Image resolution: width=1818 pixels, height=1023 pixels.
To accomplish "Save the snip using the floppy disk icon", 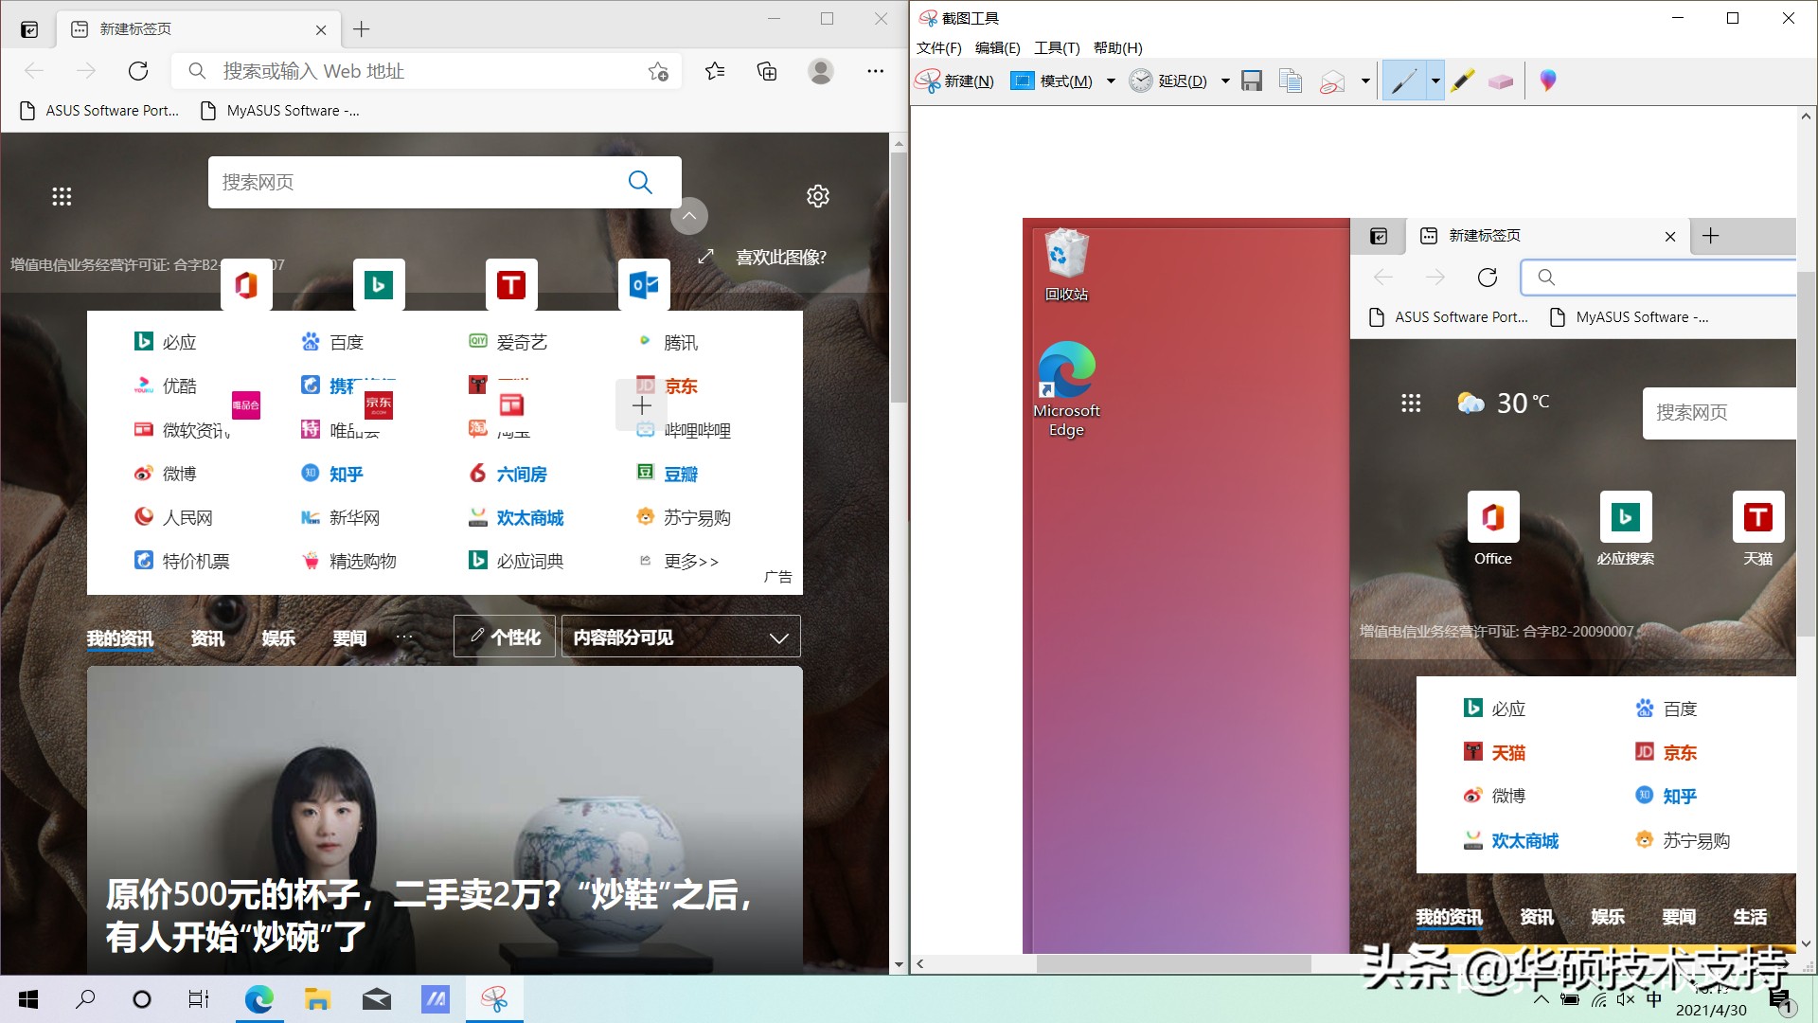I will [1252, 81].
